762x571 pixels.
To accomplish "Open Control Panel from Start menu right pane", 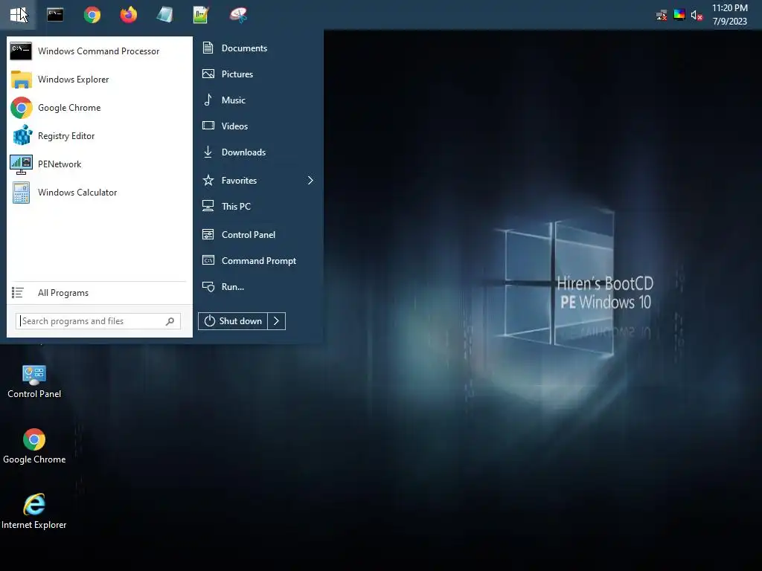I will click(x=258, y=234).
